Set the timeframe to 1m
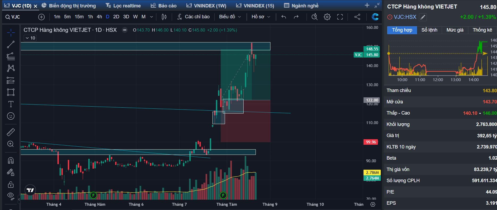The image size is (497, 210). pos(57,17)
